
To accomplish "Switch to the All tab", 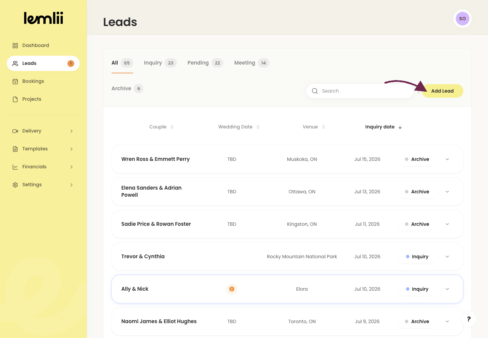I will (122, 63).
